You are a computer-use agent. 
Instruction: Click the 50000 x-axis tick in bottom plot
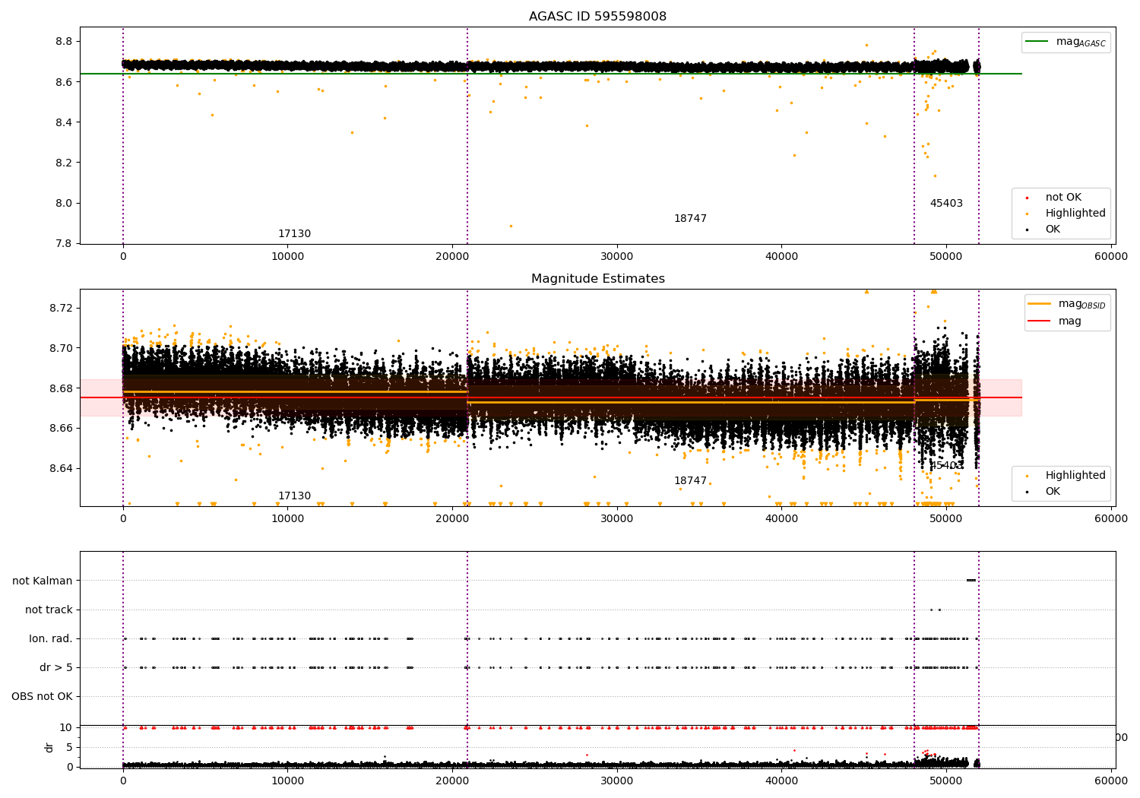[x=946, y=780]
